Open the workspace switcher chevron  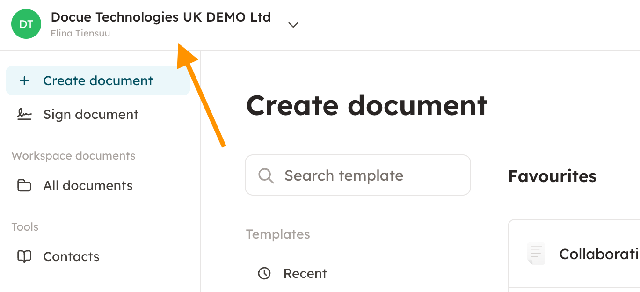[293, 25]
